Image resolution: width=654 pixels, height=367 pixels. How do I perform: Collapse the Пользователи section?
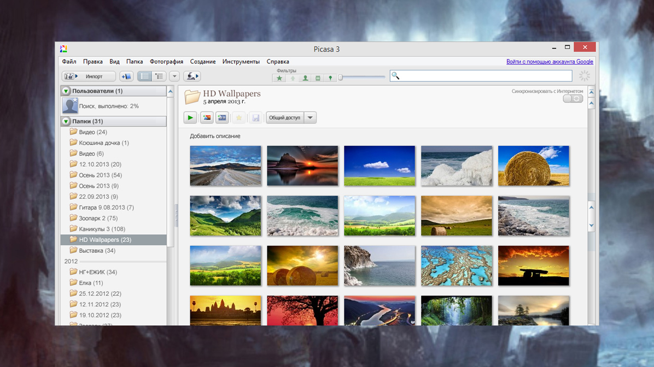click(67, 91)
